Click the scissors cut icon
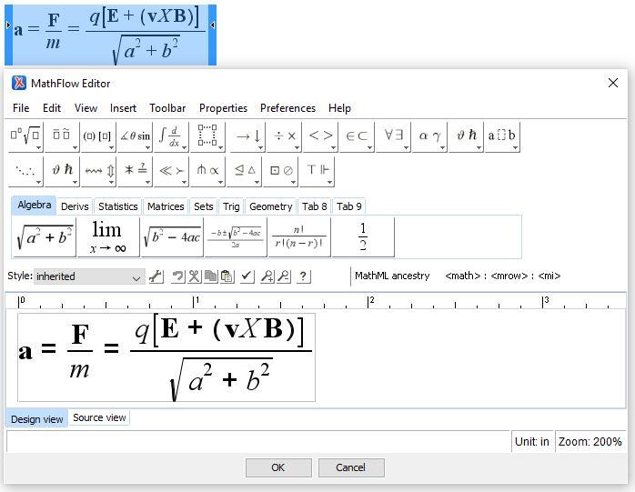 [194, 276]
